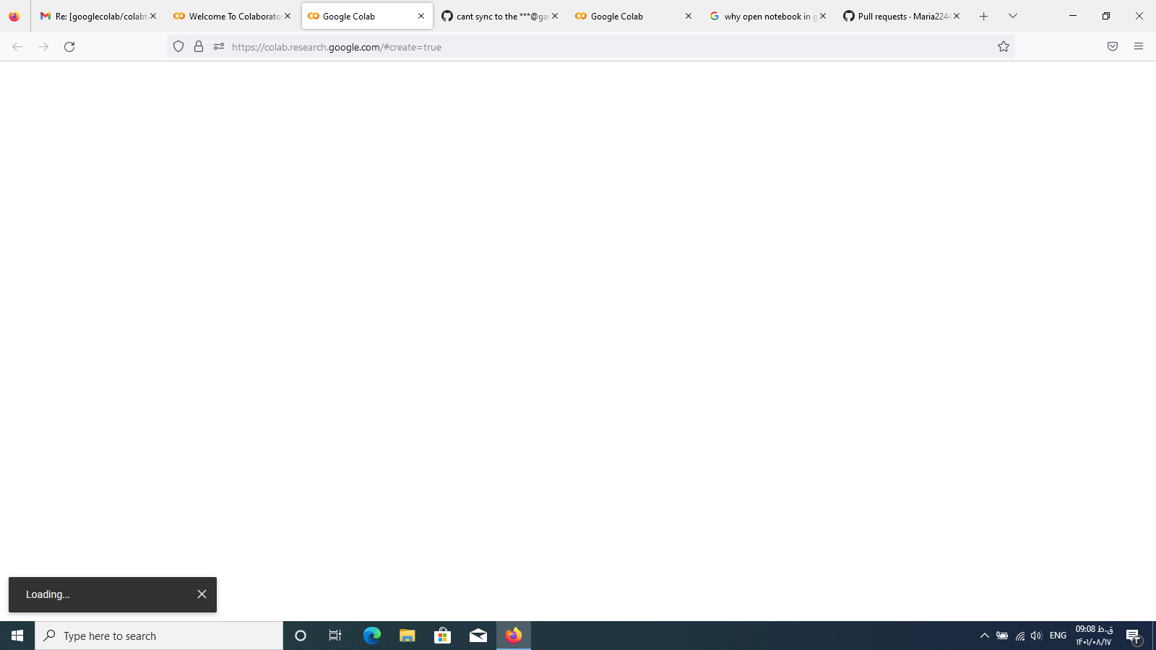Screen dimensions: 1156x650
Task: Open the list-all-tabs chevron
Action: tap(1012, 15)
